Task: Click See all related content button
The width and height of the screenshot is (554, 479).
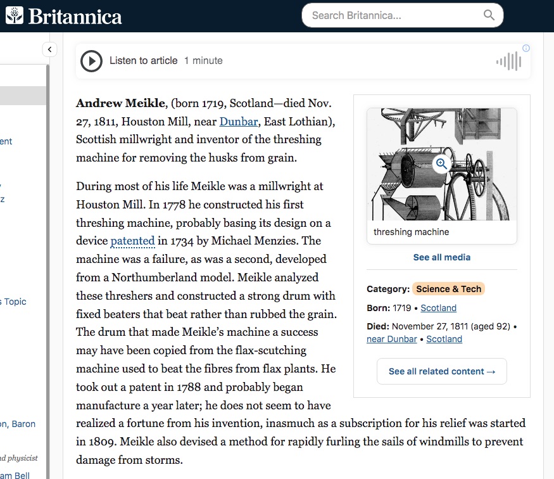Action: [x=441, y=371]
